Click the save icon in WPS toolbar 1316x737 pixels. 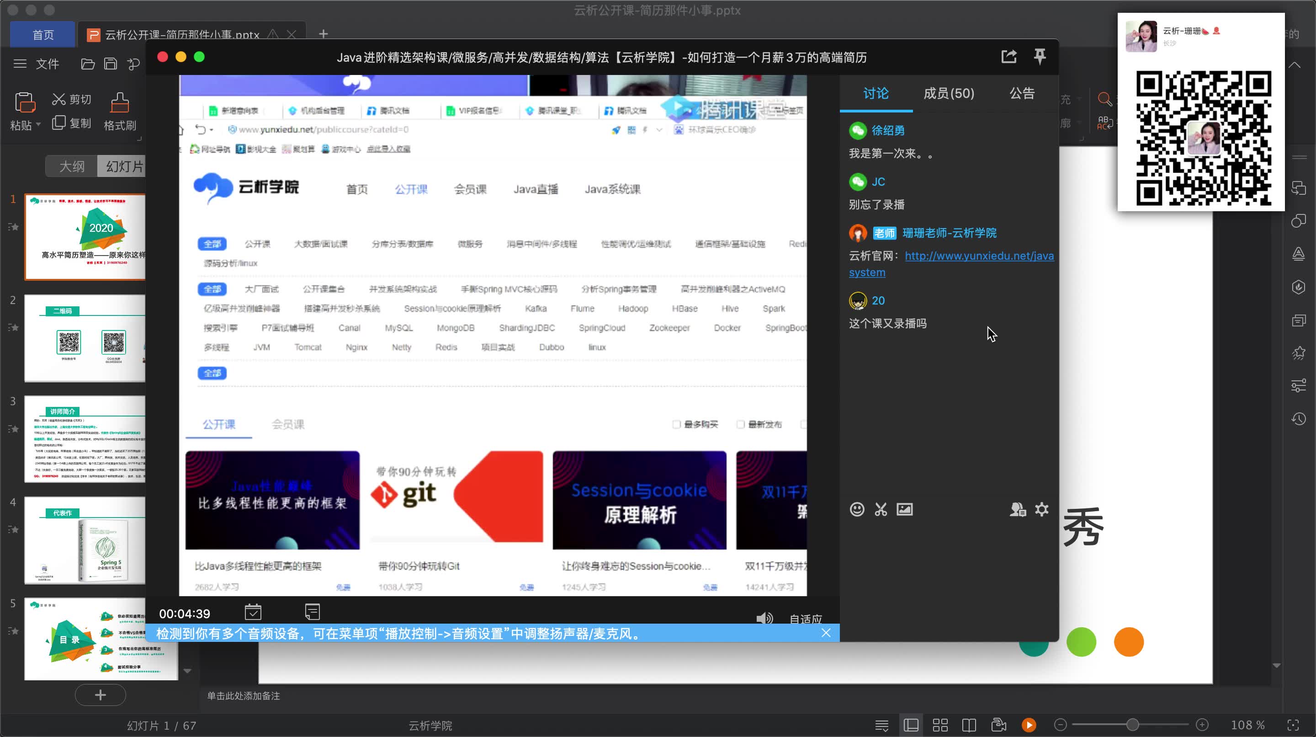pos(110,64)
